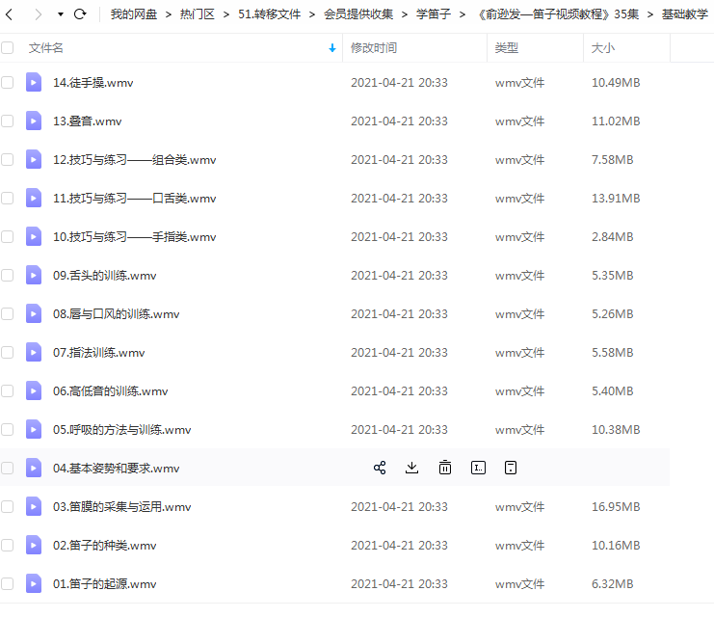Download the 04.基本姿势和要求.wmv file

(x=412, y=468)
